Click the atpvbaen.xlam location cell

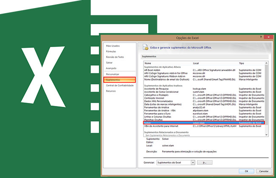[x=200, y=111]
